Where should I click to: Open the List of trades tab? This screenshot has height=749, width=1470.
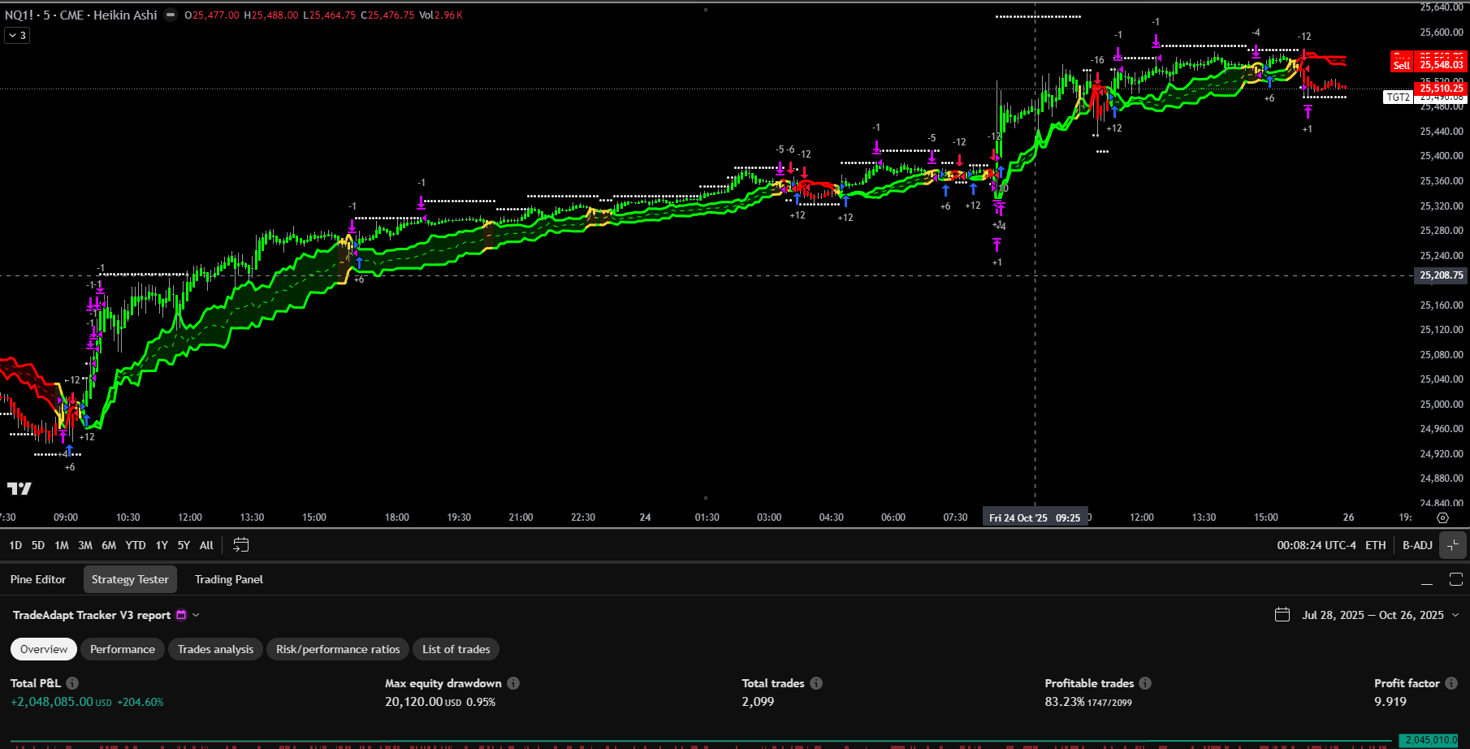tap(456, 649)
